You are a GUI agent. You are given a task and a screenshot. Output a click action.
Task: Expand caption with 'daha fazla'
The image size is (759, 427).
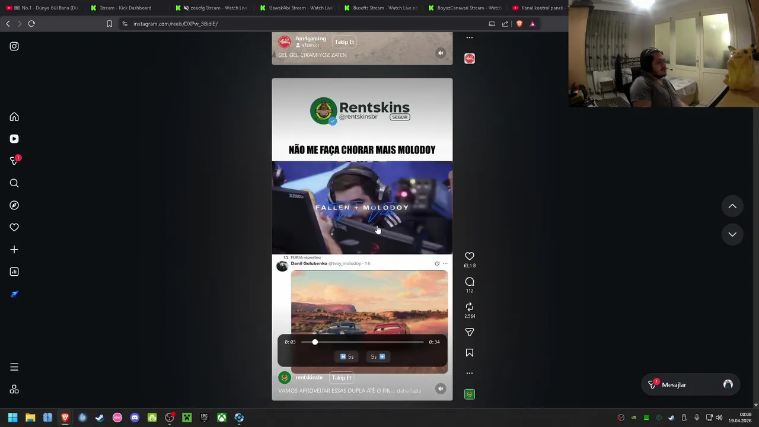click(409, 391)
